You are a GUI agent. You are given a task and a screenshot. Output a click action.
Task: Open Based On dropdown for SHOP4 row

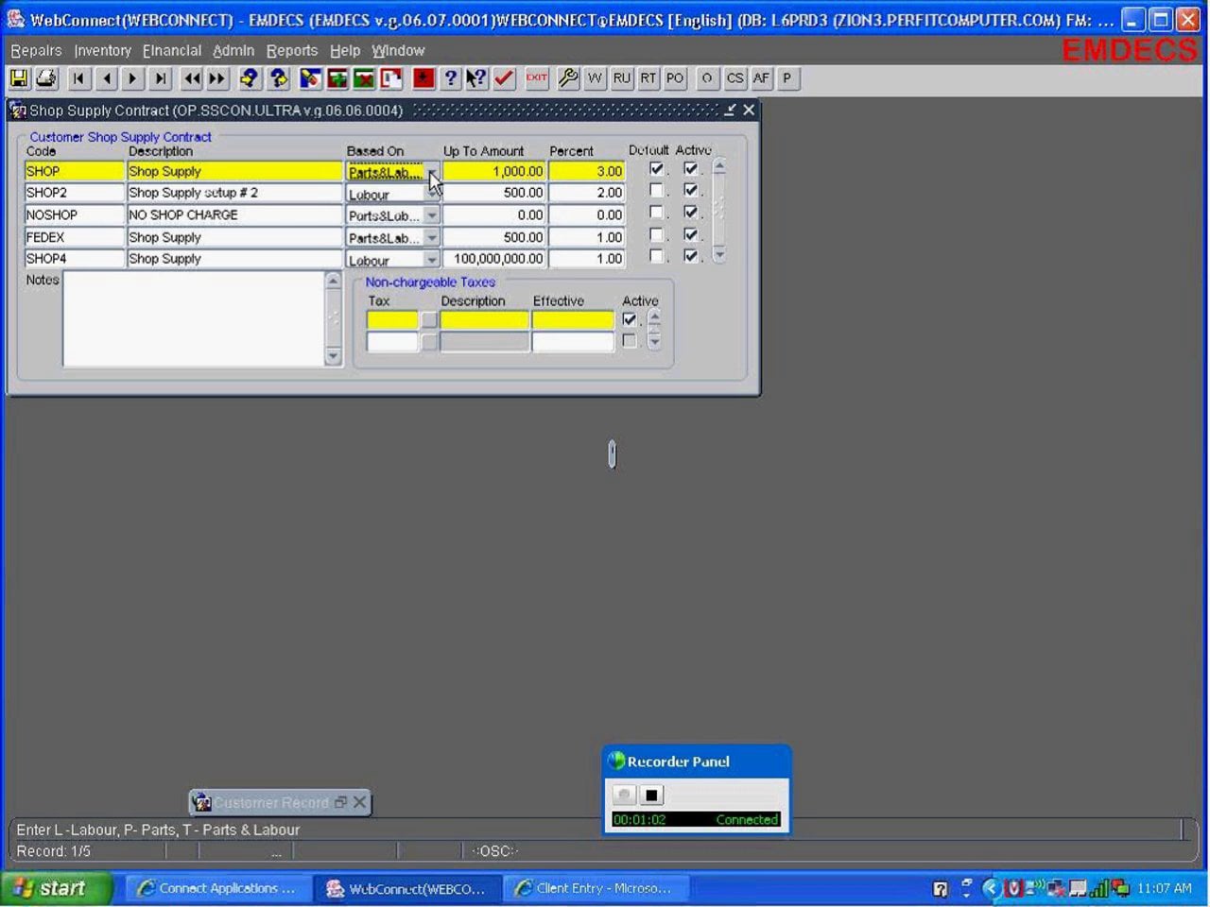click(x=431, y=259)
